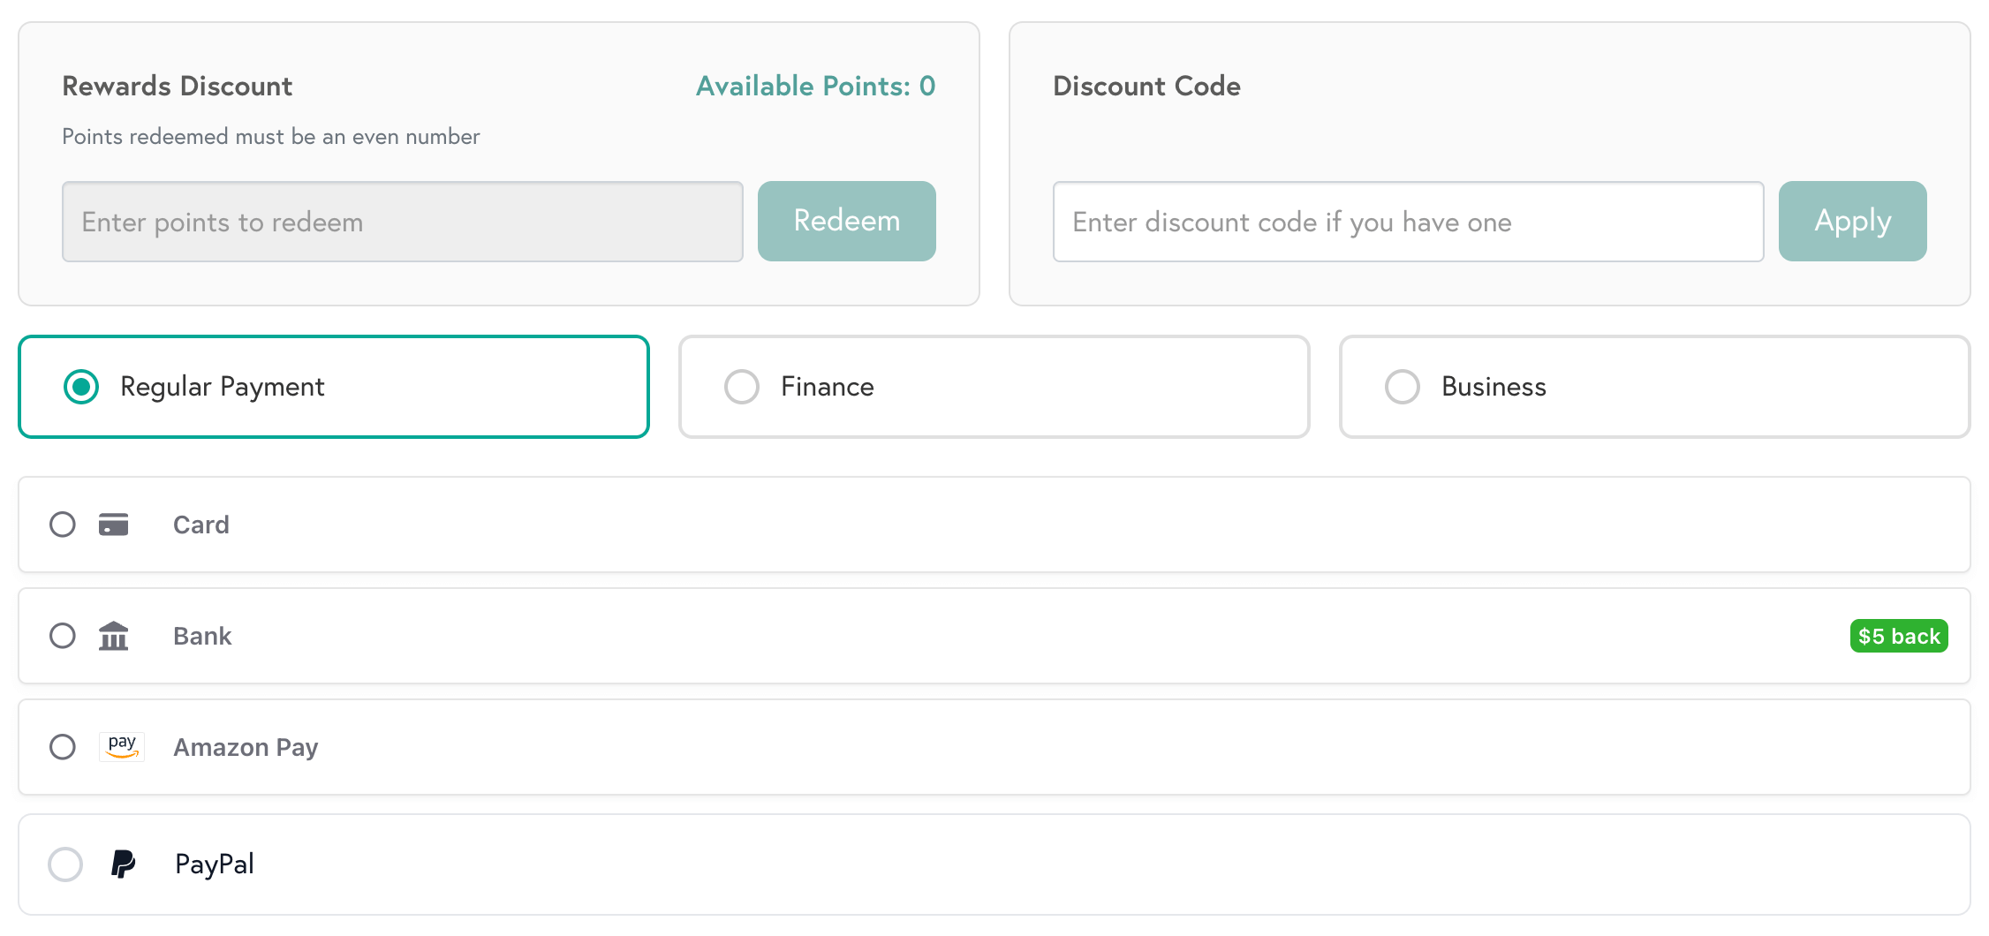Viewport: 1989px width, 936px height.
Task: Click the Discount Code heading
Action: [x=1146, y=86]
